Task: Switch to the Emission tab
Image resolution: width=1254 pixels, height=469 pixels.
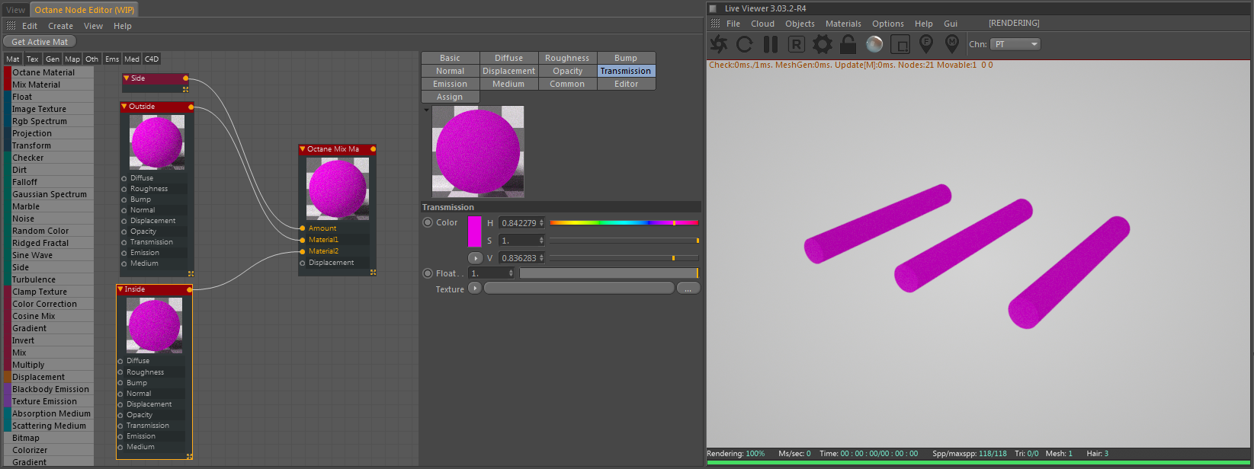Action: click(x=451, y=84)
